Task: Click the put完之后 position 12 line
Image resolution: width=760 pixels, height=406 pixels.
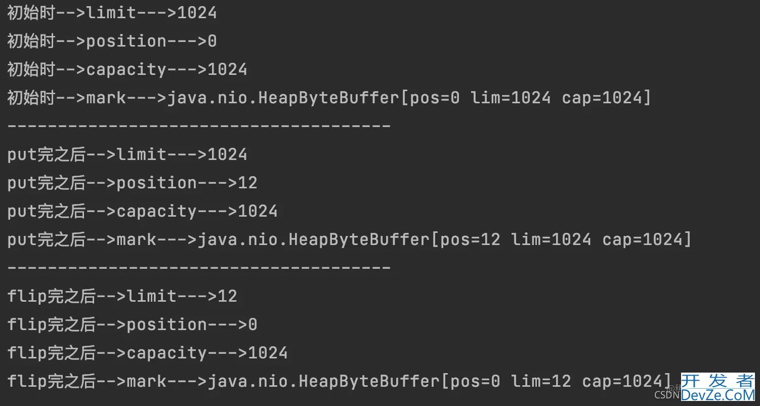Action: point(132,183)
